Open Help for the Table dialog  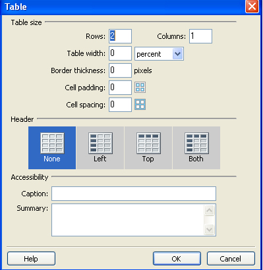click(x=31, y=259)
